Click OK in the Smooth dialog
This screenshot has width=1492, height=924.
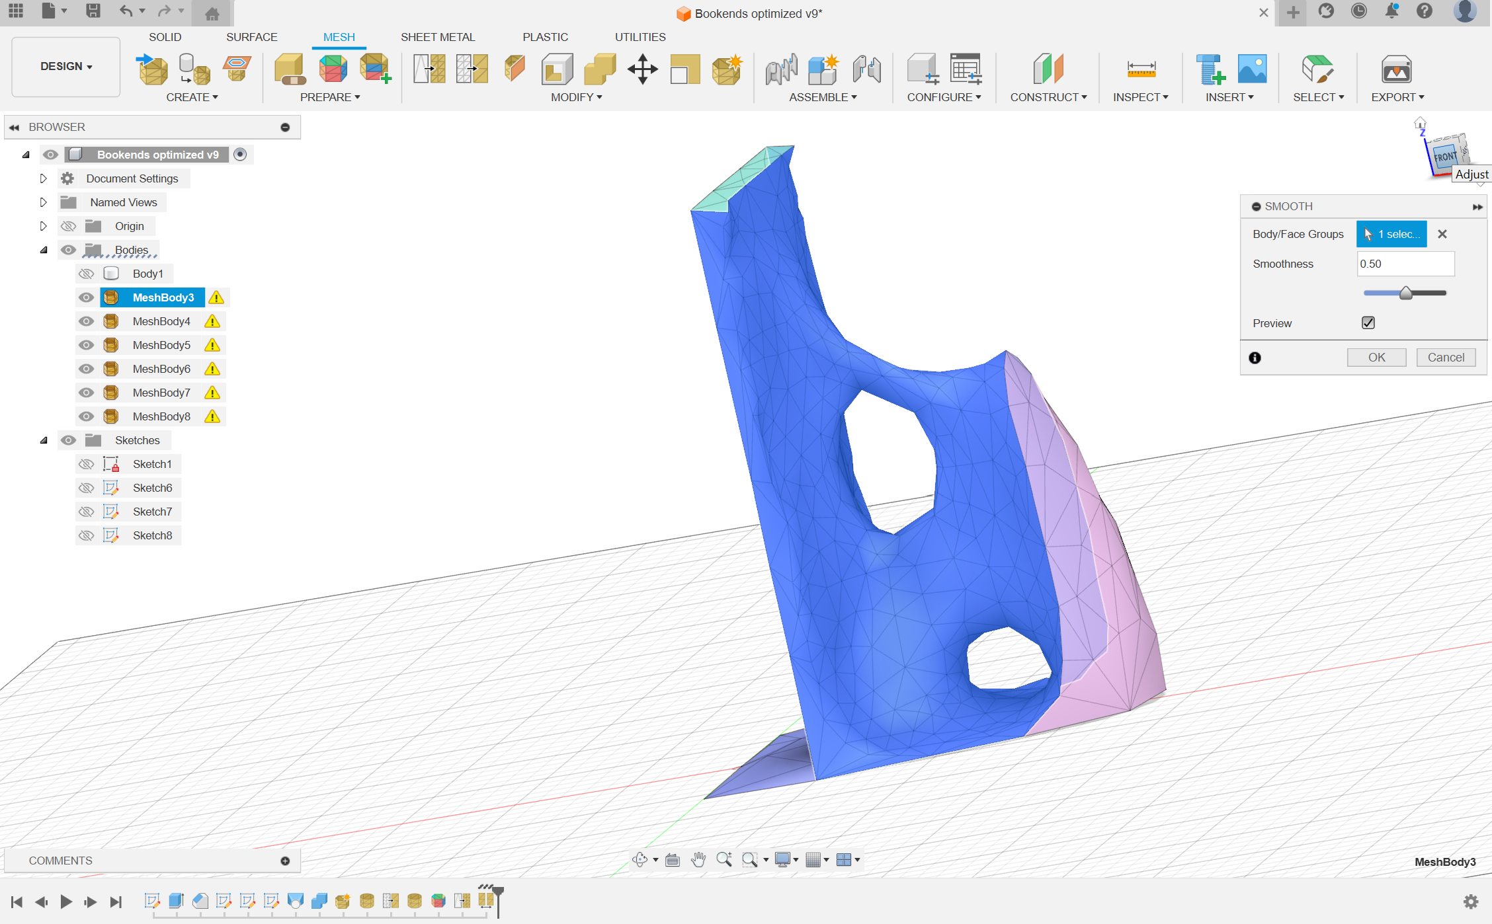1377,358
